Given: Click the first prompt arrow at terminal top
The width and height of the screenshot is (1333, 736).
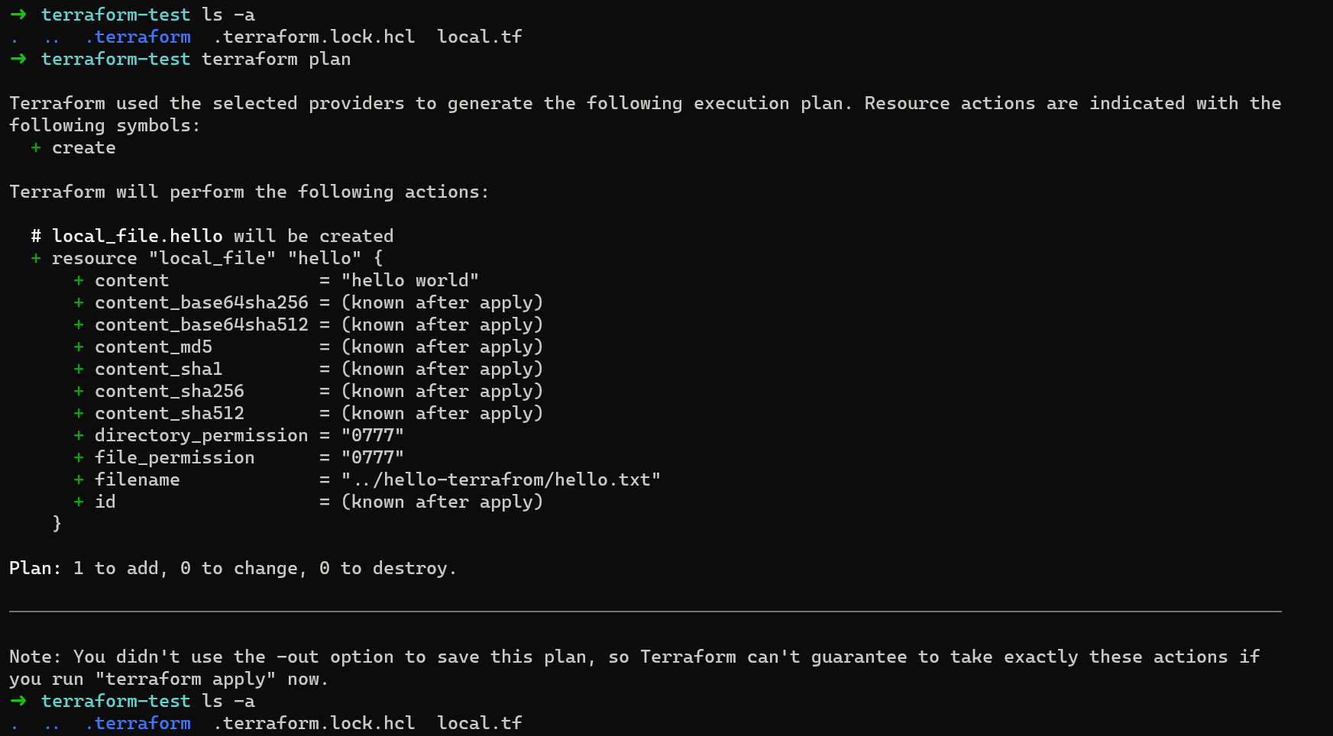Looking at the screenshot, I should point(18,15).
